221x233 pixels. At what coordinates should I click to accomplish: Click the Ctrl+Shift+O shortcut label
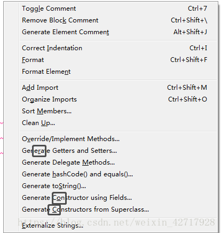(187, 99)
